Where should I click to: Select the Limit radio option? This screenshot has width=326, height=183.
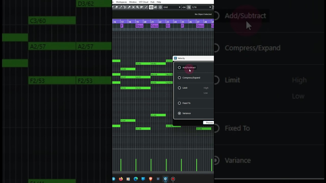point(179,88)
